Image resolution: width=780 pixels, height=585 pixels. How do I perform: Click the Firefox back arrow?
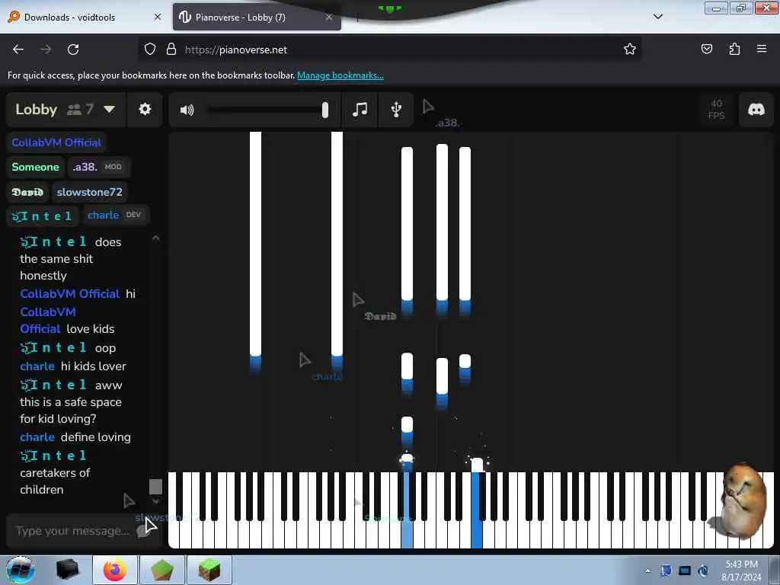pyautogui.click(x=18, y=50)
